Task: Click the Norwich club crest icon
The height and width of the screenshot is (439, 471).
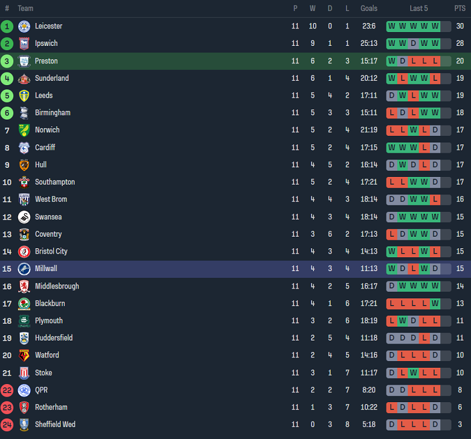Action: [x=24, y=130]
